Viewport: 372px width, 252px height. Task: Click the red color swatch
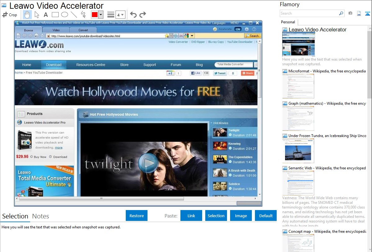point(95,15)
